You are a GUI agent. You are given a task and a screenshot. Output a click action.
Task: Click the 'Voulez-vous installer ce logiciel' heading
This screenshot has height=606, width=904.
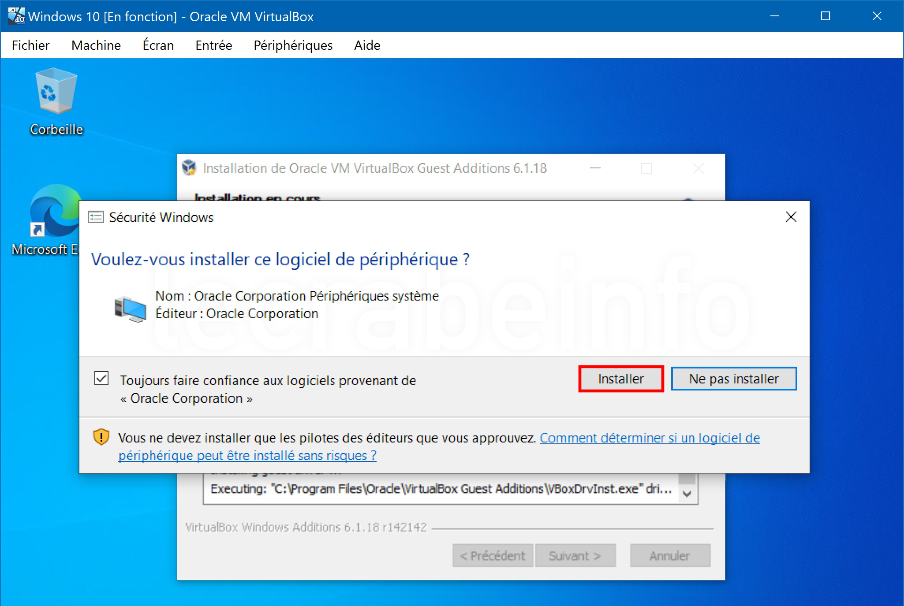[x=280, y=259]
